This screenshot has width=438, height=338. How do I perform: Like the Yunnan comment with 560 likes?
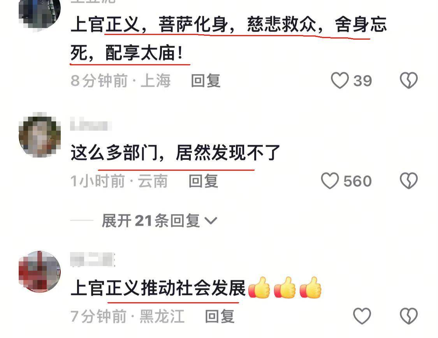click(x=330, y=180)
